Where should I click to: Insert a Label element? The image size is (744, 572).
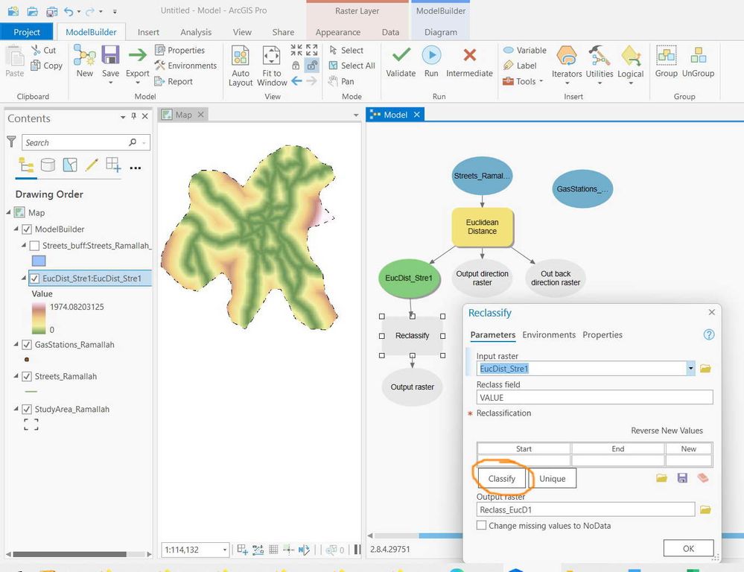coord(520,66)
